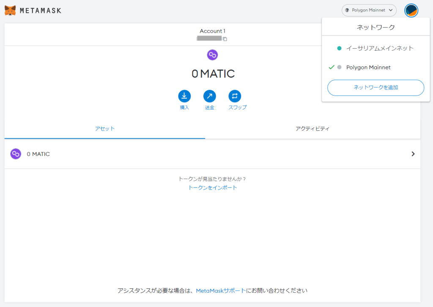
Task: Click the 送金 arrow icon button
Action: click(210, 96)
